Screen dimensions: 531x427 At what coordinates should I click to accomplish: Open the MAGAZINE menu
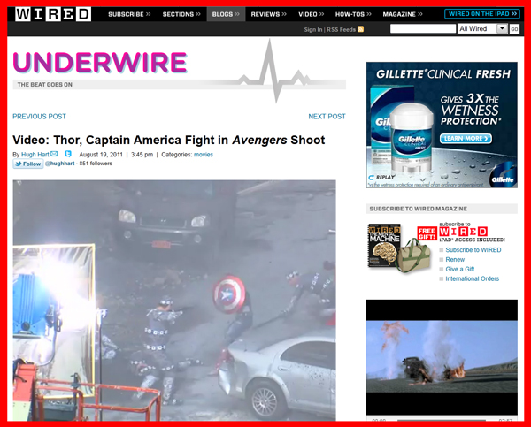point(403,14)
